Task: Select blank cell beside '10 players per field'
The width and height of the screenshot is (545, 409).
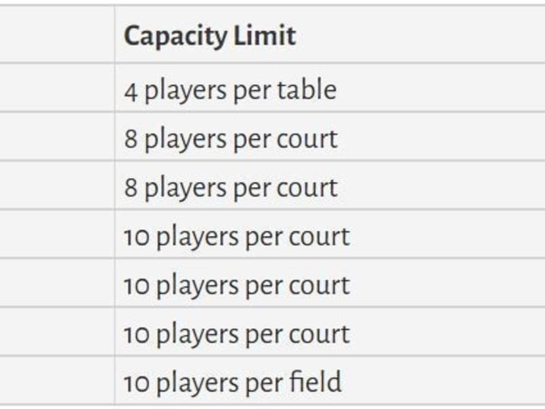Action: point(56,381)
